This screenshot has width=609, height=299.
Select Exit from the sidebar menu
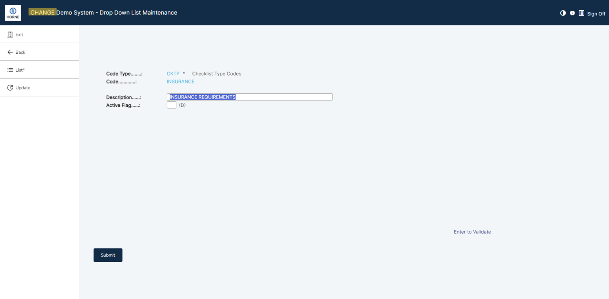18,34
